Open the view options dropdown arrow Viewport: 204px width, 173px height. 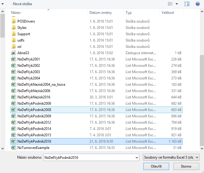[177, 4]
